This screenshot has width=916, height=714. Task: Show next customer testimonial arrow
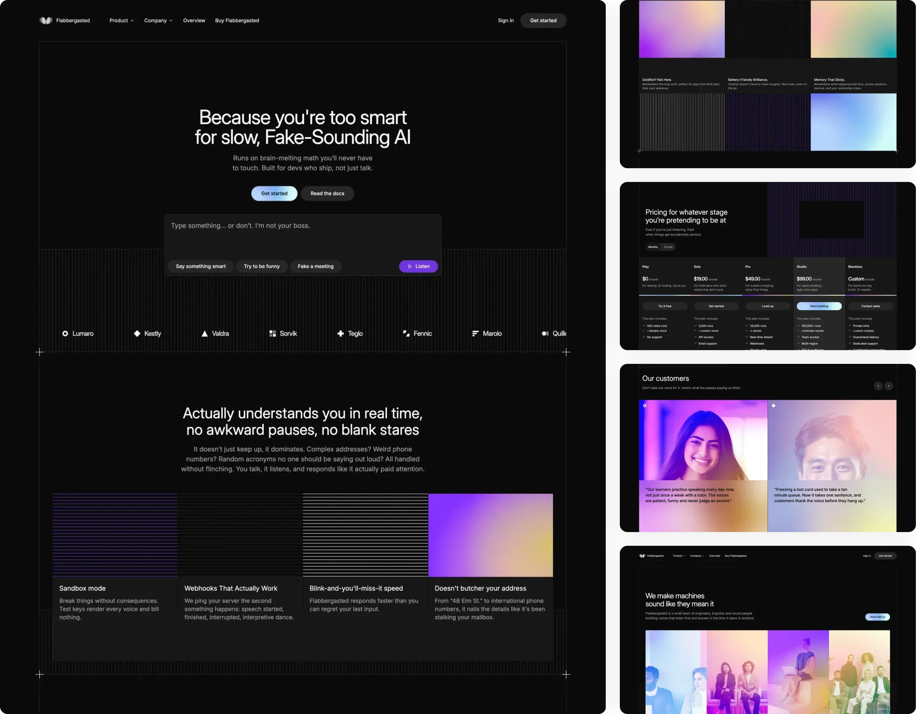pos(889,386)
